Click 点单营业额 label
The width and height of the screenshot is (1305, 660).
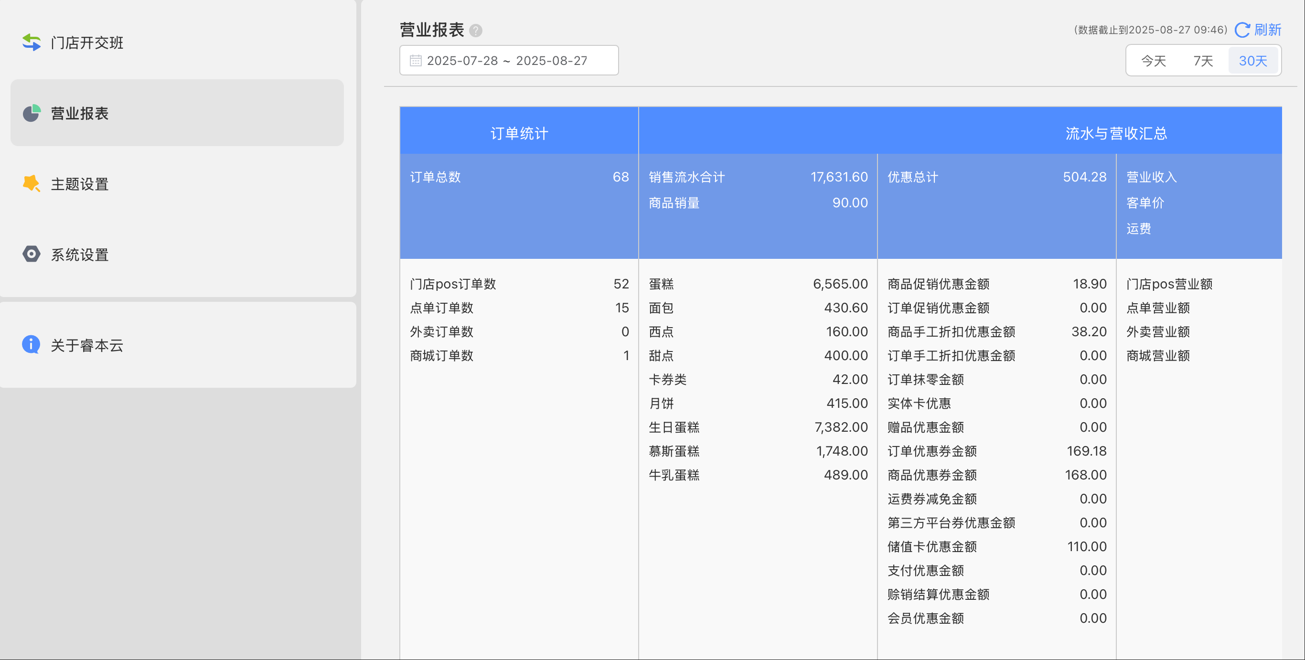(1158, 308)
